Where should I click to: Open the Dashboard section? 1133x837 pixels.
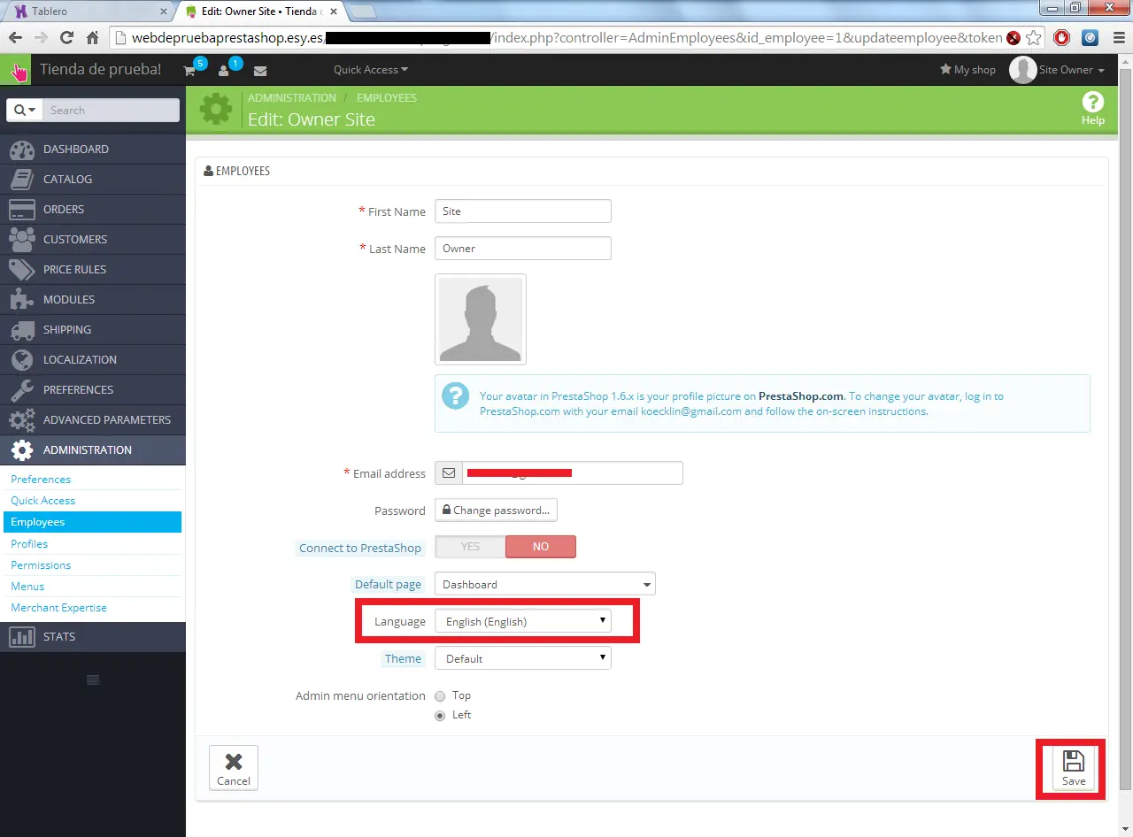coord(93,149)
